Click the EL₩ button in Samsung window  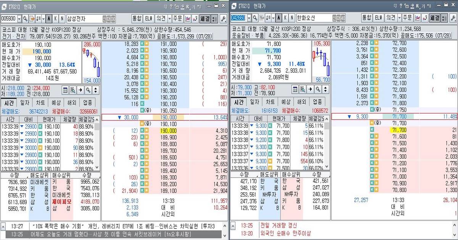148,18
